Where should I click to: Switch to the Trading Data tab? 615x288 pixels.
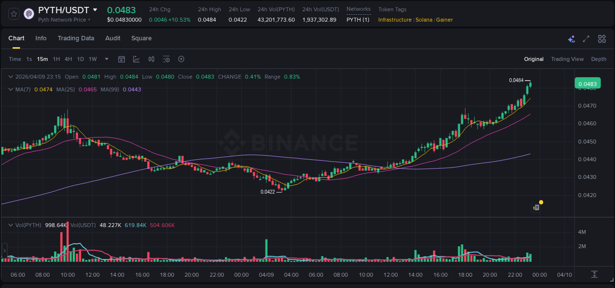[x=76, y=38]
